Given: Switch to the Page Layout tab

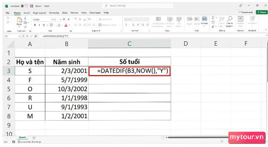Looking at the screenshot, I should tap(39, 13).
